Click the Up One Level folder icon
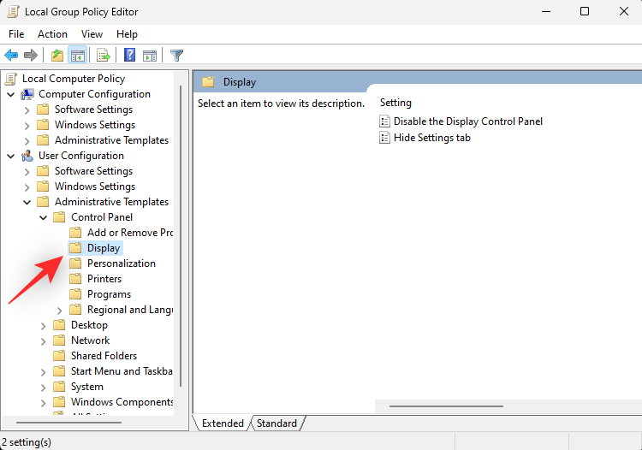 click(56, 56)
